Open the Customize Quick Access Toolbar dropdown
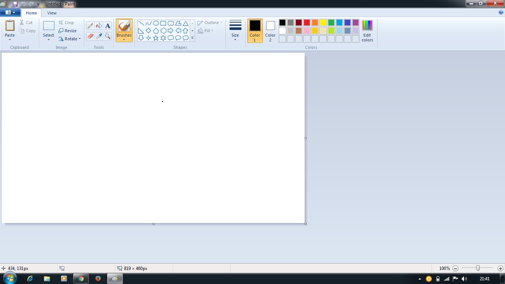505x284 pixels. tap(38, 4)
